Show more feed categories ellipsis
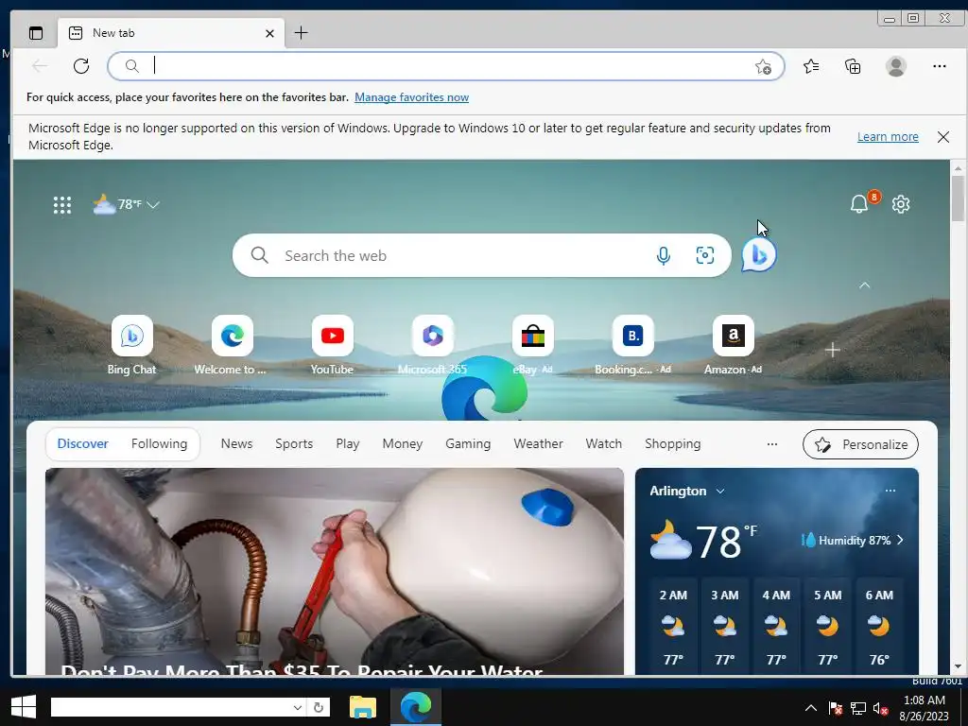Viewport: 968px width, 726px height. [772, 444]
